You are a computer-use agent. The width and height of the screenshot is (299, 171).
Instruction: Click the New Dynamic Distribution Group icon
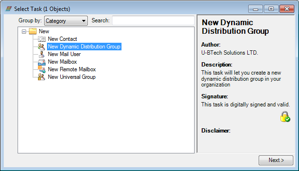[x=42, y=47]
